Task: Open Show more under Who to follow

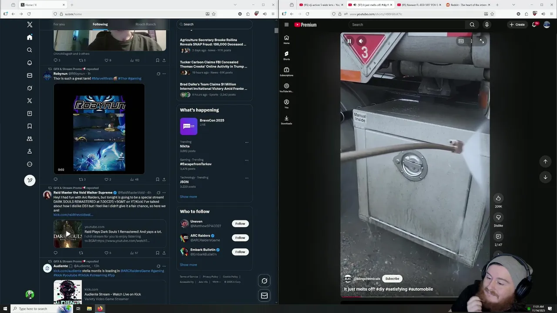Action: (x=188, y=265)
